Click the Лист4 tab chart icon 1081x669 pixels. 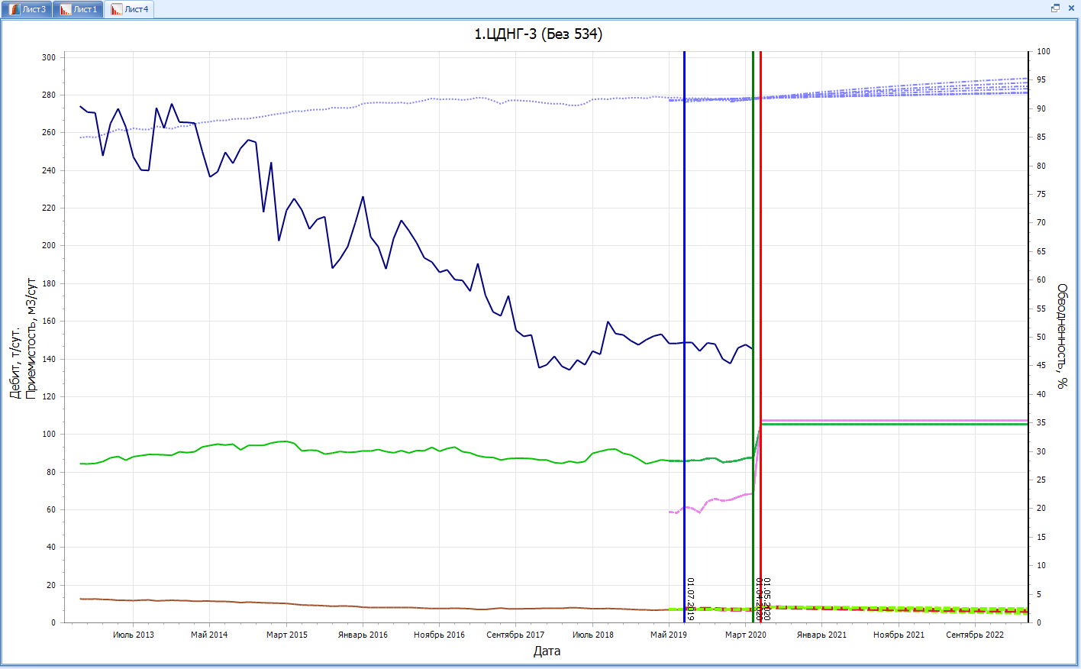tap(116, 9)
